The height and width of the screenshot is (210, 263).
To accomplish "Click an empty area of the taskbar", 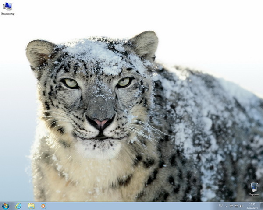I will [x=131, y=206].
